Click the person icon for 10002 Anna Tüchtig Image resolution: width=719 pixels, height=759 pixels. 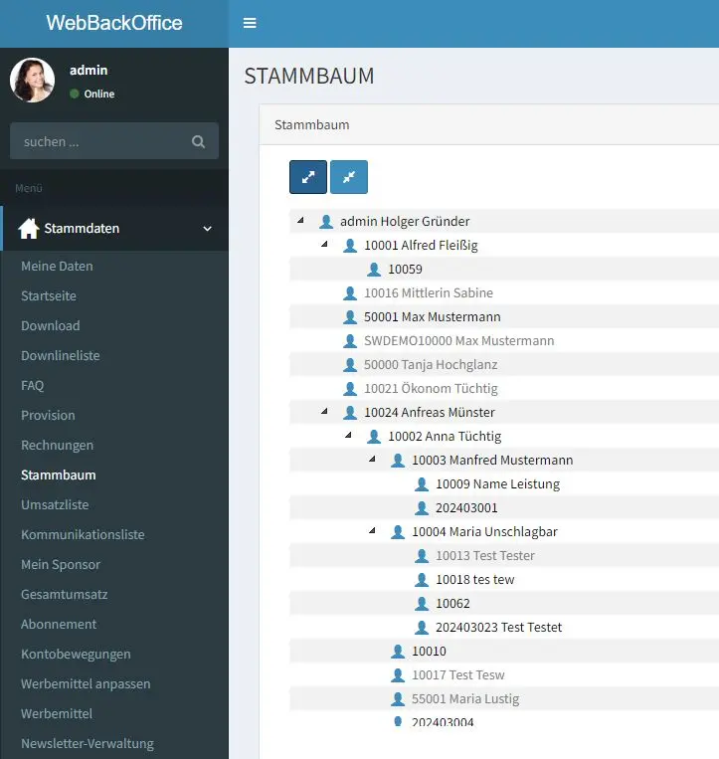click(374, 436)
